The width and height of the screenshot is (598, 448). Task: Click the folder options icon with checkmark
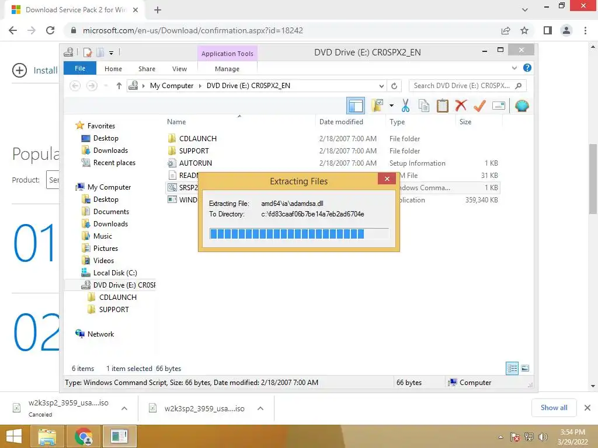click(377, 106)
